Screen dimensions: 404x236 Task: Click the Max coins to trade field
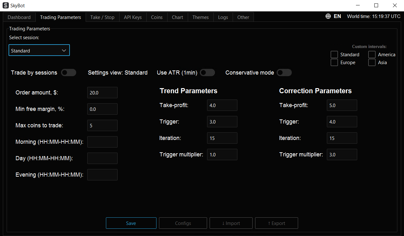pos(102,125)
